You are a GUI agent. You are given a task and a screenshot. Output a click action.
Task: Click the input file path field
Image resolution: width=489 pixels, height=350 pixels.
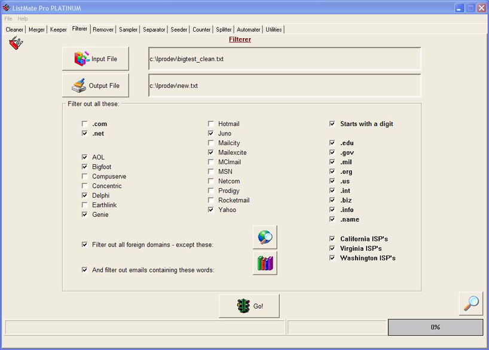285,59
